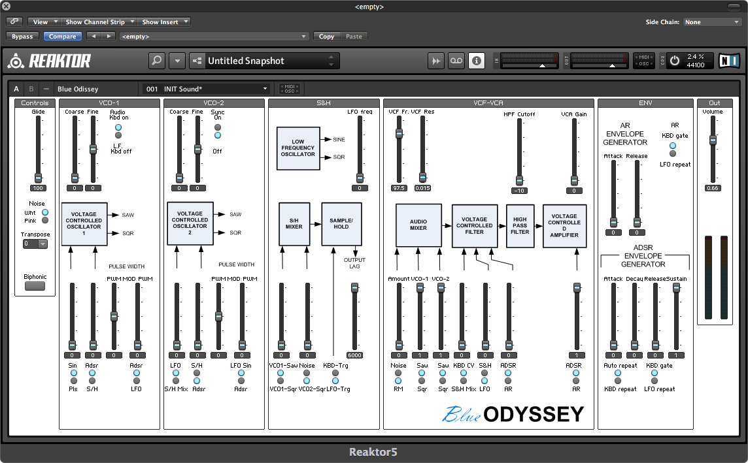
Task: Turn Sync On in VCO-2
Action: (x=218, y=127)
